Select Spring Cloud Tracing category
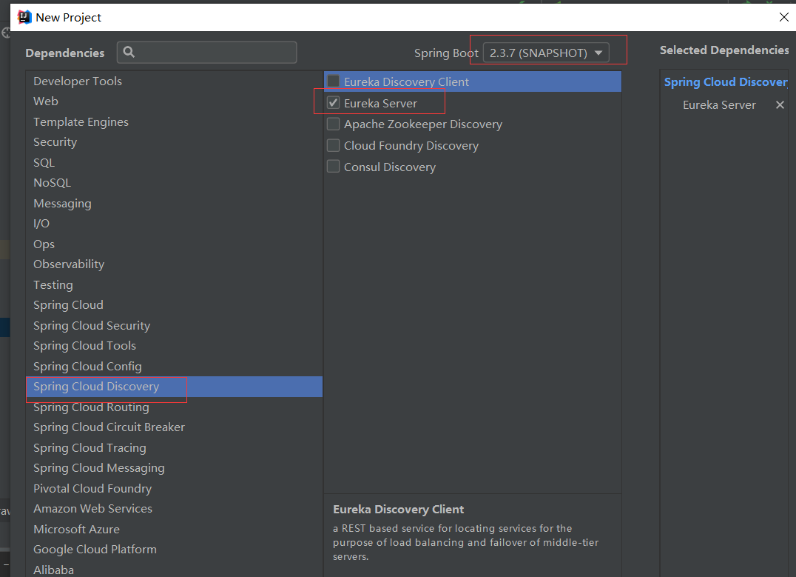Image resolution: width=796 pixels, height=577 pixels. point(174,448)
